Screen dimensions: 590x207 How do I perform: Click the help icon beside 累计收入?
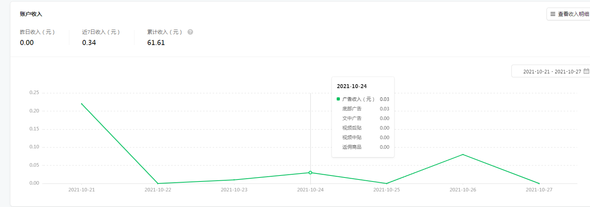(190, 32)
